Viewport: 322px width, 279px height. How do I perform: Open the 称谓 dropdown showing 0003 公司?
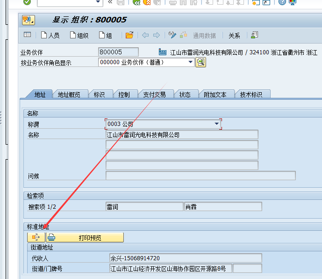coord(216,124)
